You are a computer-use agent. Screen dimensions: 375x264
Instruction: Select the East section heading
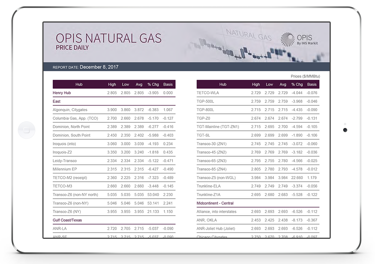pos(57,101)
